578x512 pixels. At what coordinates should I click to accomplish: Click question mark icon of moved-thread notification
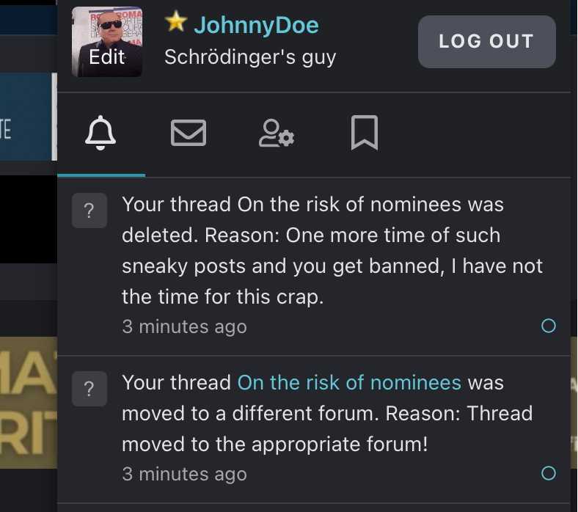click(x=89, y=390)
